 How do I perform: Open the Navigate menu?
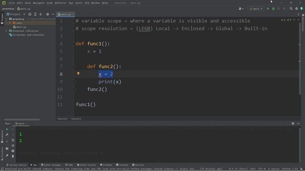[x=39, y=3]
